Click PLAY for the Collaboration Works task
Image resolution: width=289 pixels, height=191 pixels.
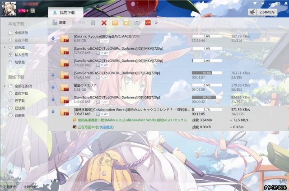(103, 114)
